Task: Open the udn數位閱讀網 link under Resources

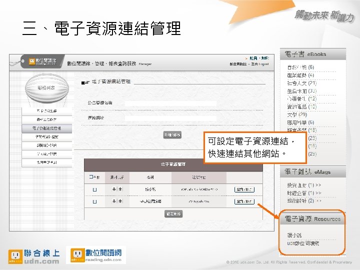Action: tap(303, 243)
